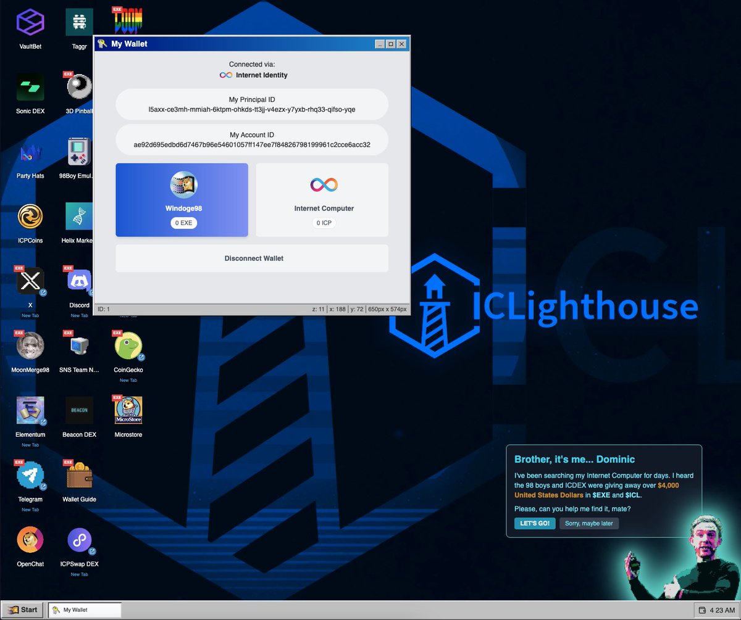This screenshot has height=620, width=741.
Task: Click the 0 EXE balance pill
Action: pyautogui.click(x=184, y=223)
